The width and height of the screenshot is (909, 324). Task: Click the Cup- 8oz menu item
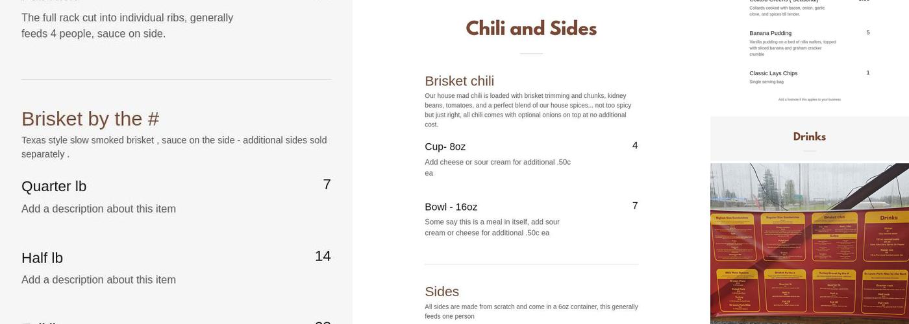click(x=445, y=147)
